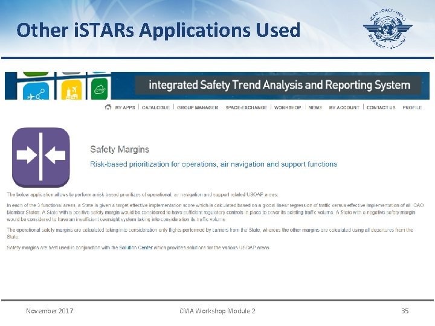Open MY ACCOUNT in the navigation bar
Screen dimensions: 435x326
(x=344, y=107)
